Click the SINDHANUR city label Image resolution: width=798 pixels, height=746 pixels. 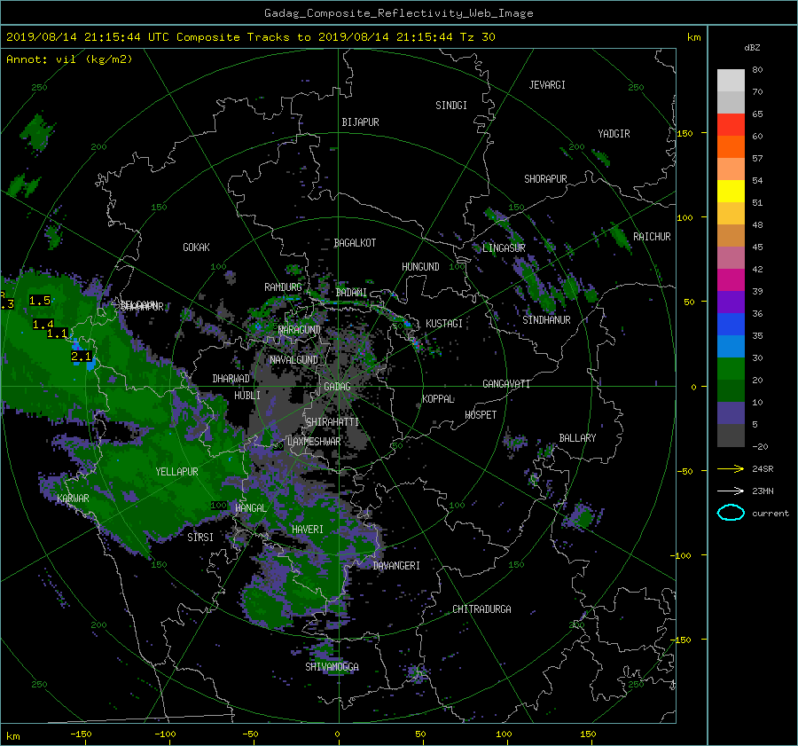(x=546, y=320)
